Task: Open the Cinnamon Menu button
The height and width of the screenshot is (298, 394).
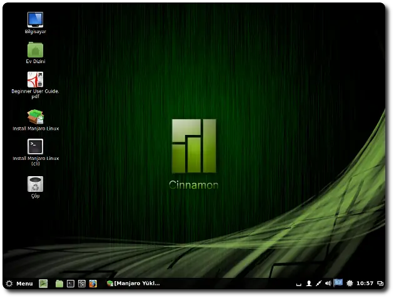Action: pos(19,284)
